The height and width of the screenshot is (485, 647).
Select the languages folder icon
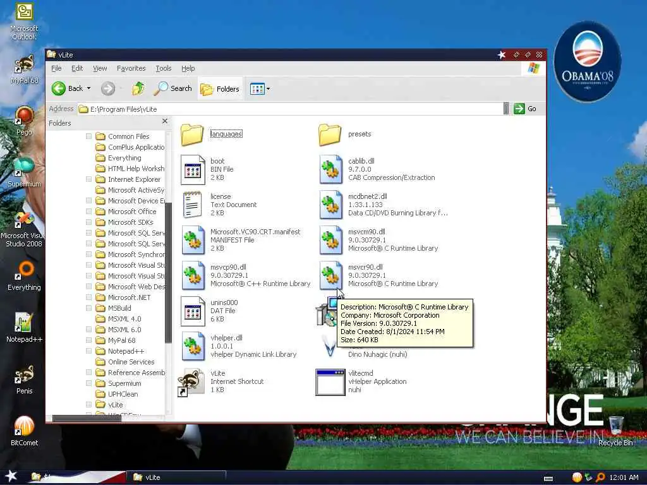point(192,135)
